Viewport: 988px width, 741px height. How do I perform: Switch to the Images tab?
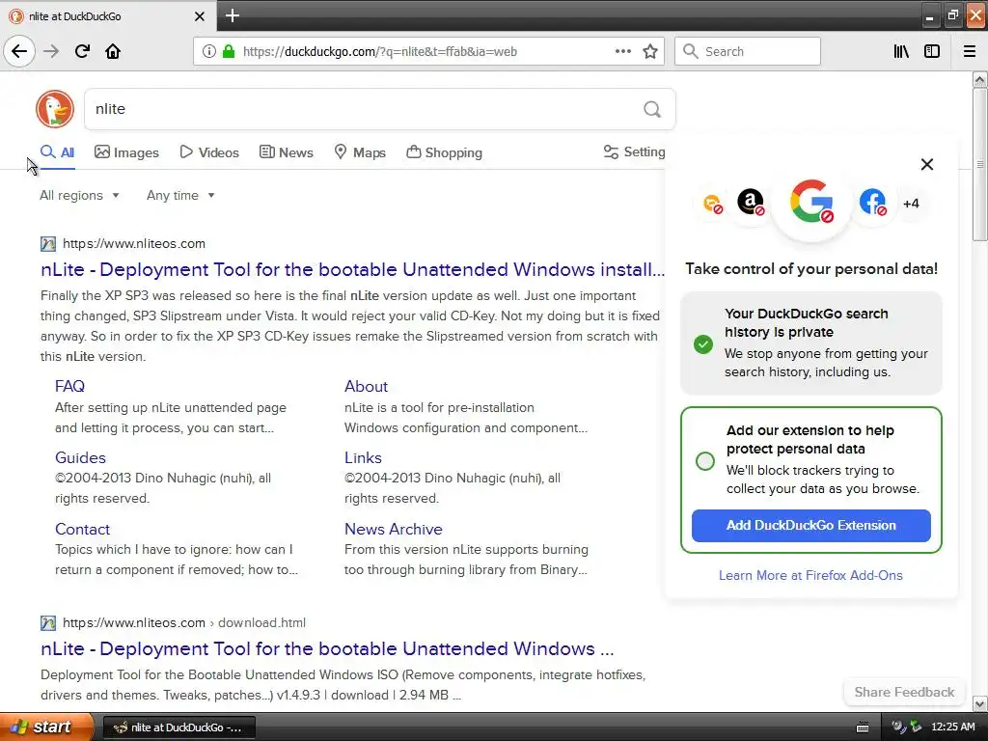[x=126, y=152]
